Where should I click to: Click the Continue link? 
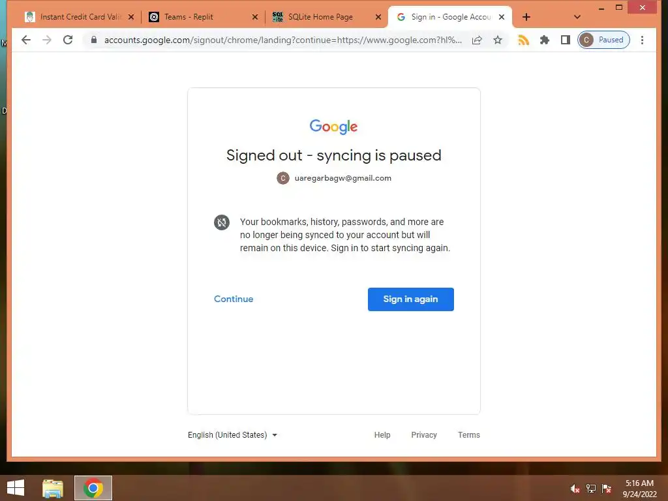pyautogui.click(x=234, y=299)
